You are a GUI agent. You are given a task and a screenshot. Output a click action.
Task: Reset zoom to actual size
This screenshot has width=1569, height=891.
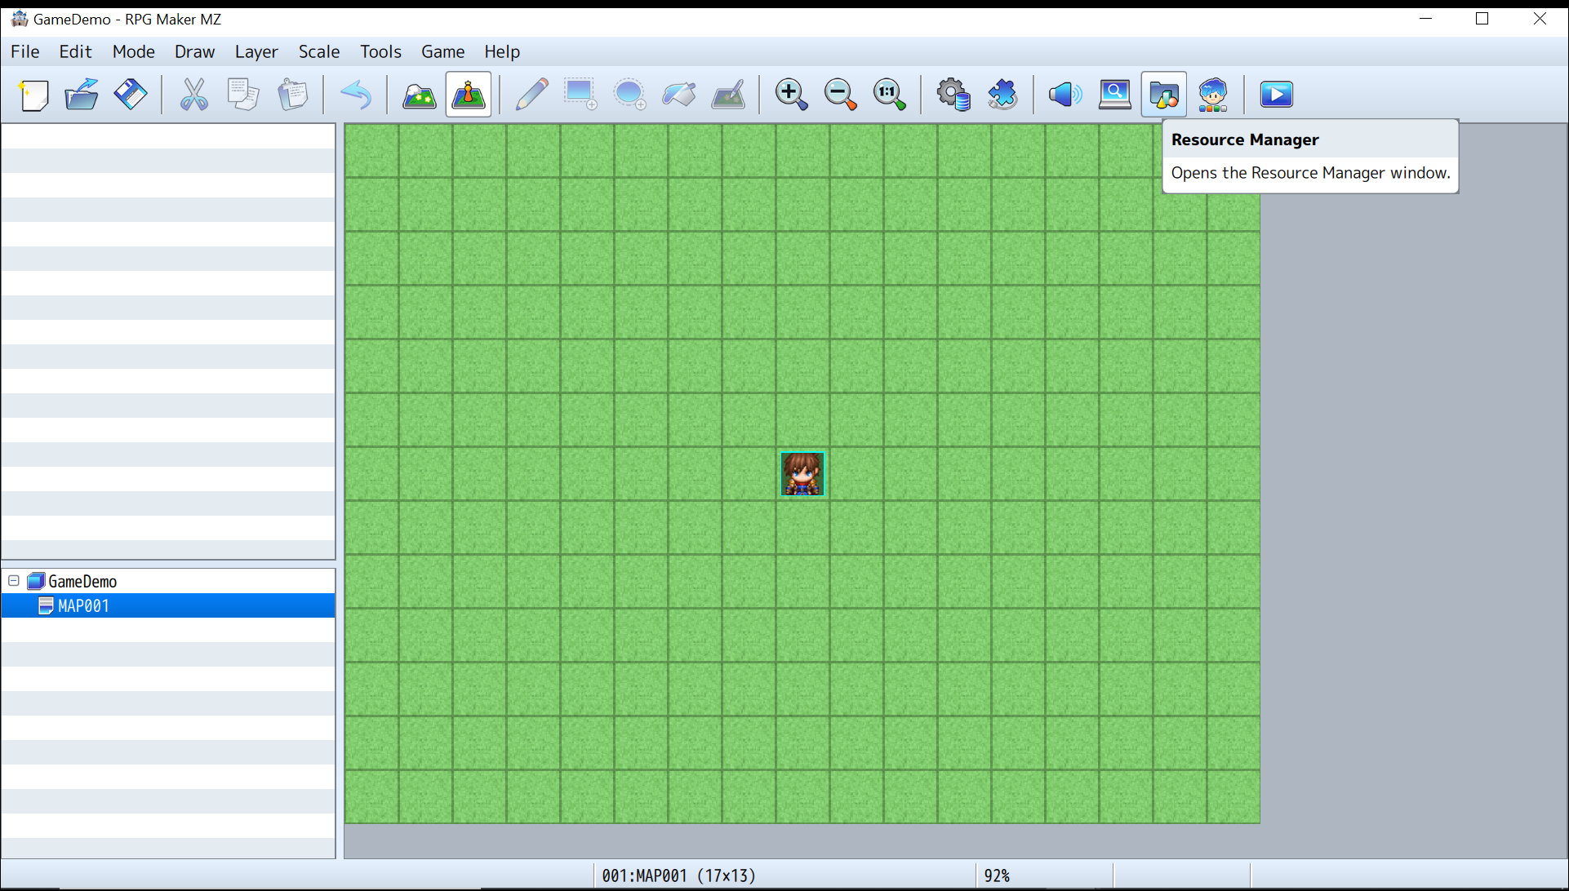pyautogui.click(x=888, y=94)
